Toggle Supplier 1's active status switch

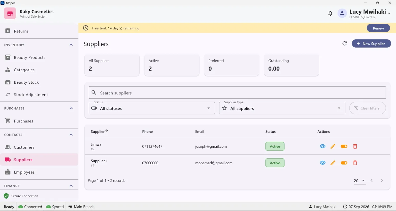344,163
